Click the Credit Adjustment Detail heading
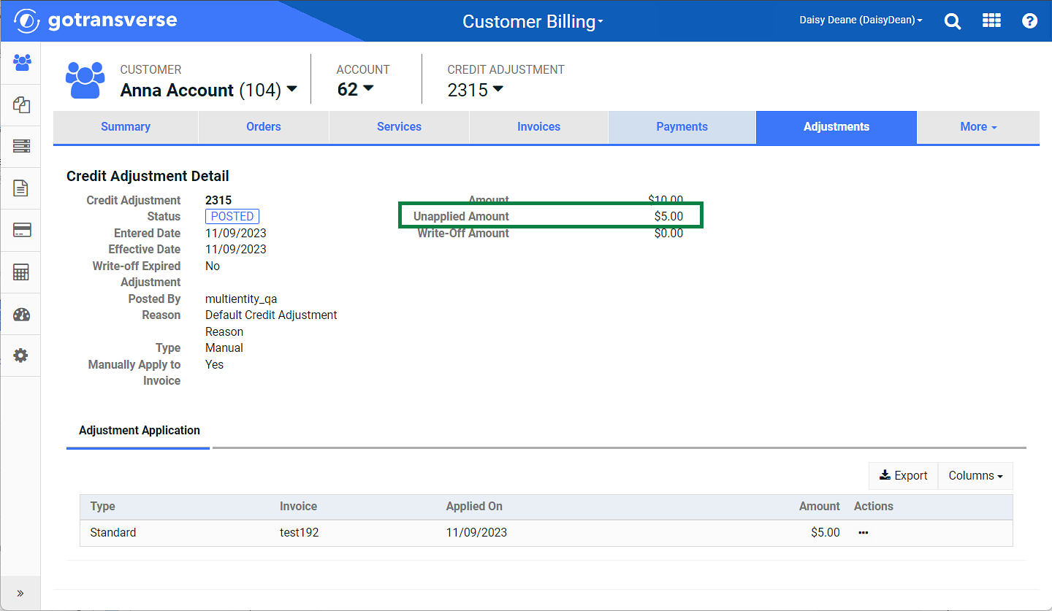Image resolution: width=1052 pixels, height=611 pixels. point(148,176)
